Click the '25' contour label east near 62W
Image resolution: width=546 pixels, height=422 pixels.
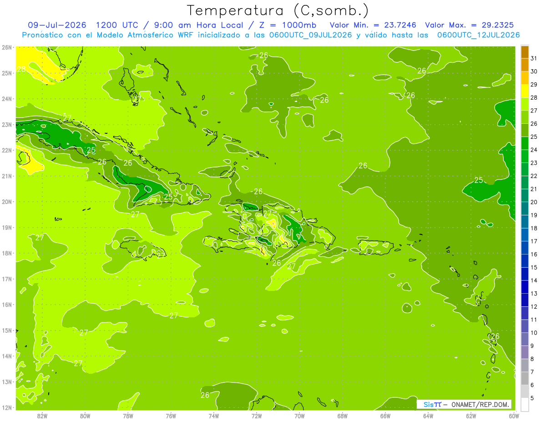[x=479, y=180]
